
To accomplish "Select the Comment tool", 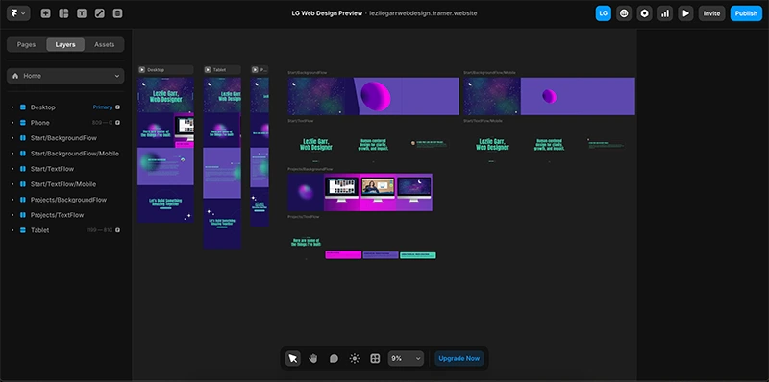I will click(x=334, y=359).
